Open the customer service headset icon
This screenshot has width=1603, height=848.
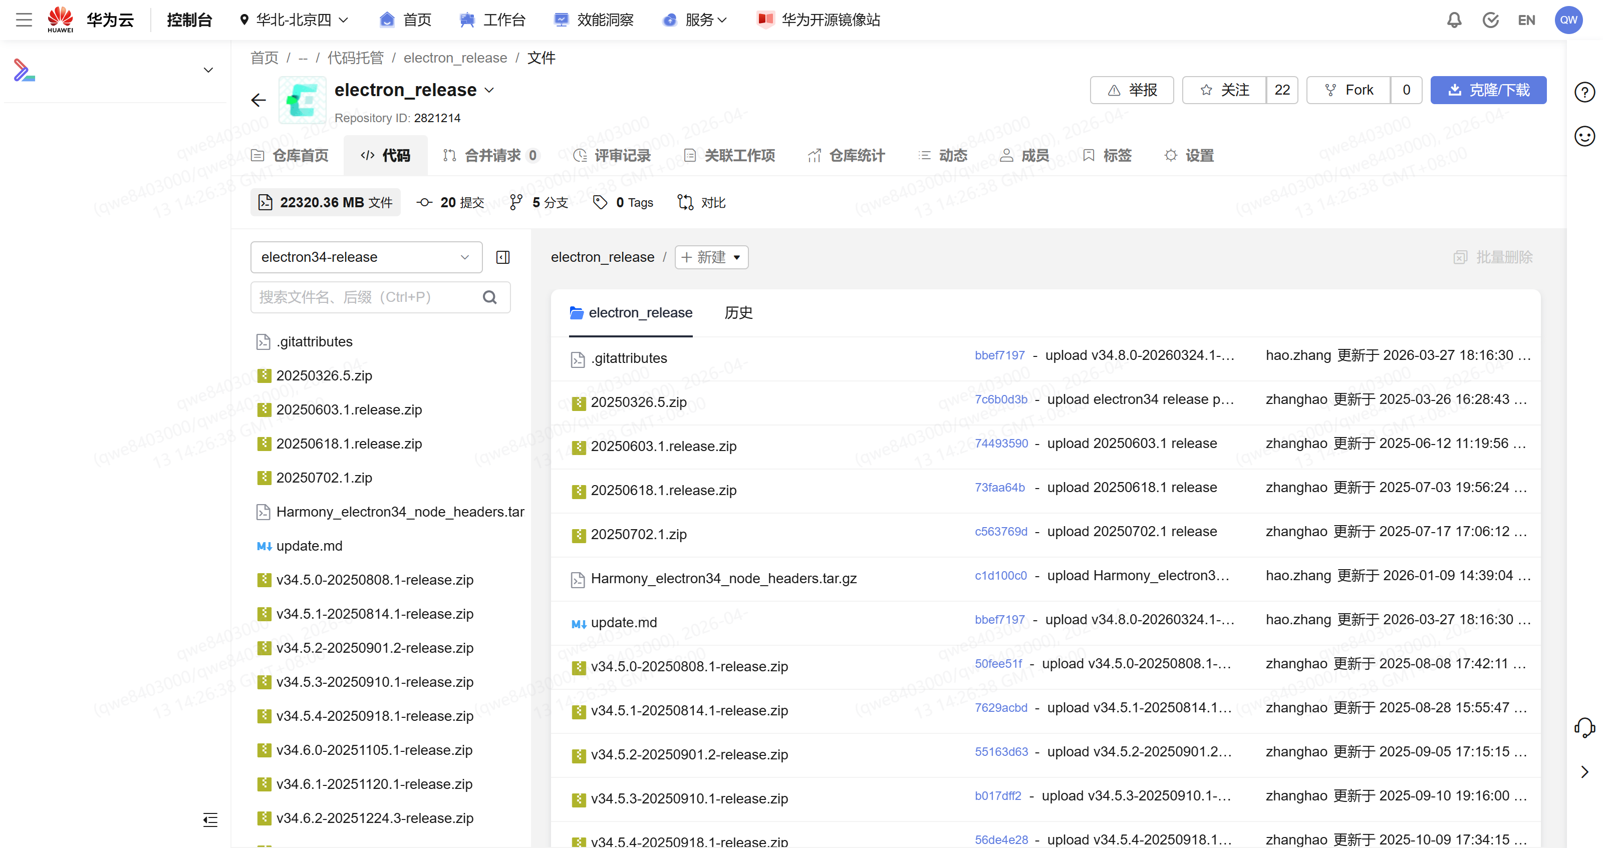click(1584, 727)
